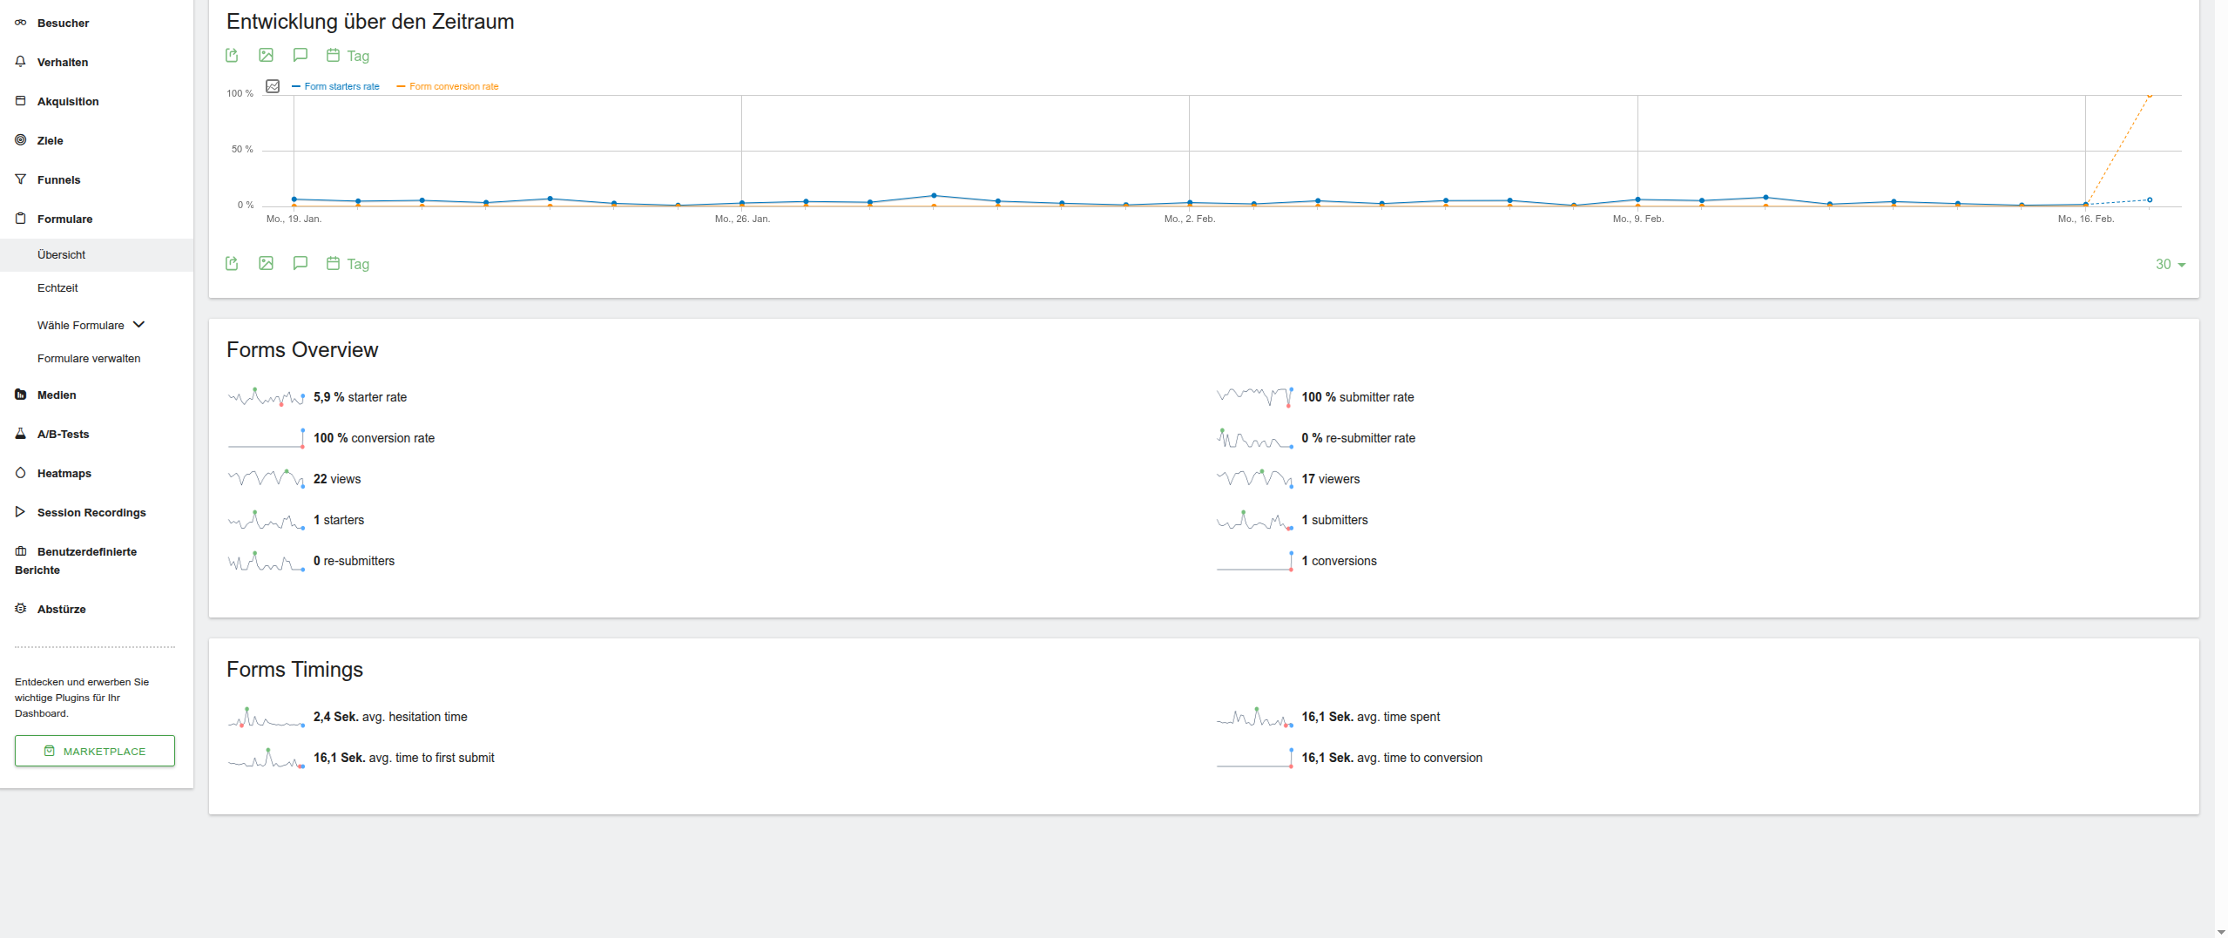Screen dimensions: 2228x938
Task: Click the Marketplace button
Action: tap(95, 751)
